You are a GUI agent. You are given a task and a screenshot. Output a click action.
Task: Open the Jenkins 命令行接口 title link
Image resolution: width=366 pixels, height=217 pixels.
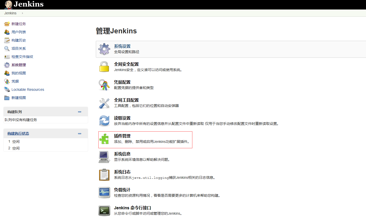pos(133,208)
